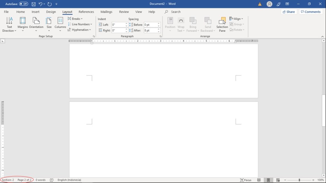Viewport: 326px width, 183px height.
Task: Expand the Line Numbers dropdown
Action: [80, 24]
